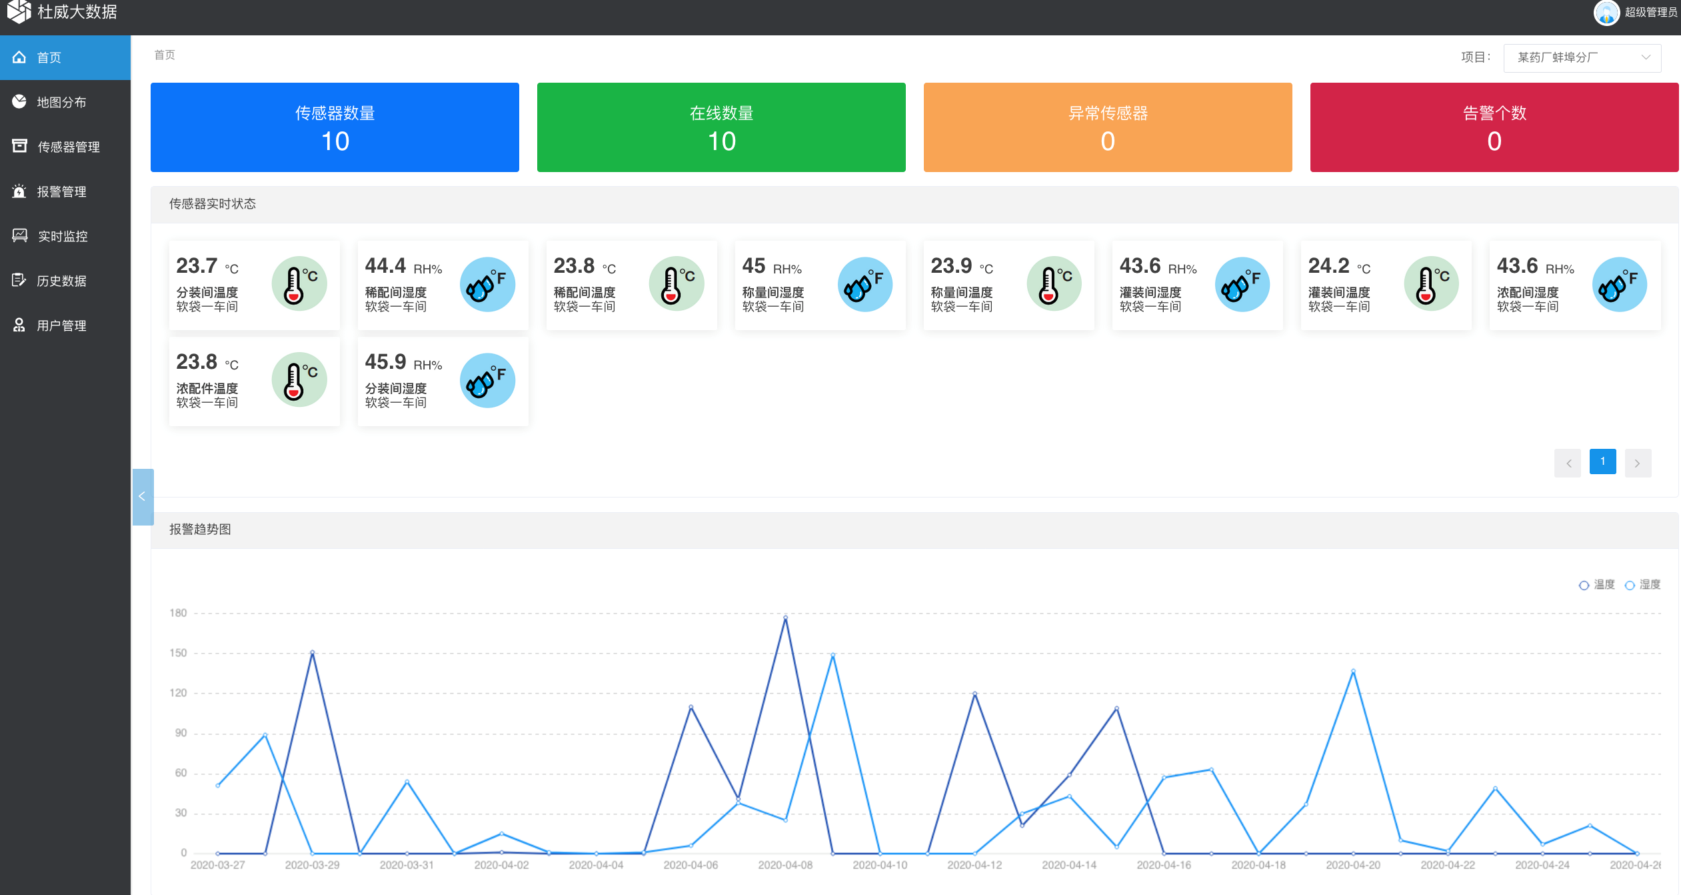Click thermometer icon of 称量间温度
1681x895 pixels.
1054,284
